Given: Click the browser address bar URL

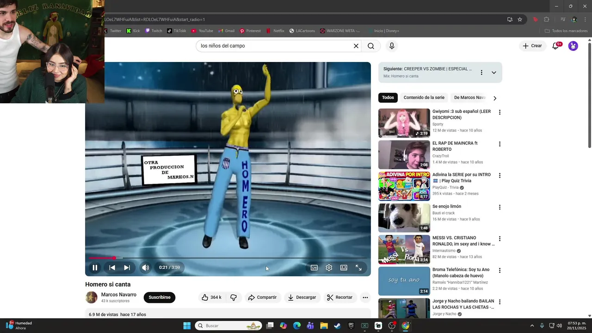Looking at the screenshot, I should tap(155, 19).
